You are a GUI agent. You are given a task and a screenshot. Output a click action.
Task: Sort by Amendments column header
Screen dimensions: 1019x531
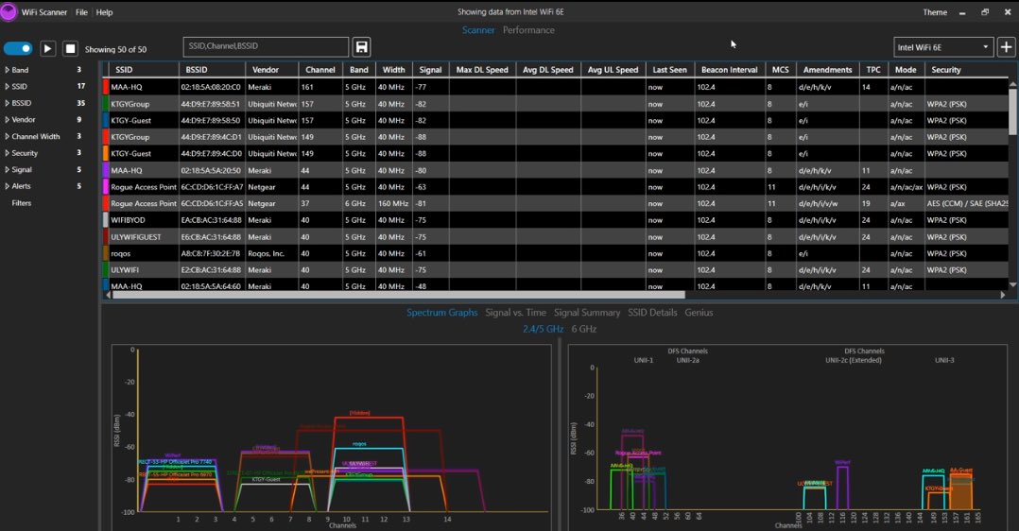[x=827, y=70]
